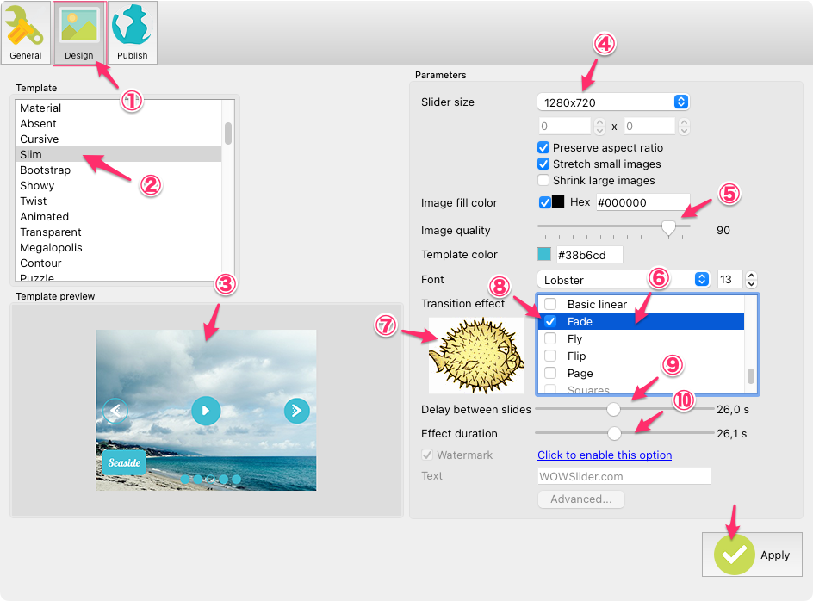Image resolution: width=813 pixels, height=601 pixels.
Task: Open the Design picture icon
Action: pos(78,33)
